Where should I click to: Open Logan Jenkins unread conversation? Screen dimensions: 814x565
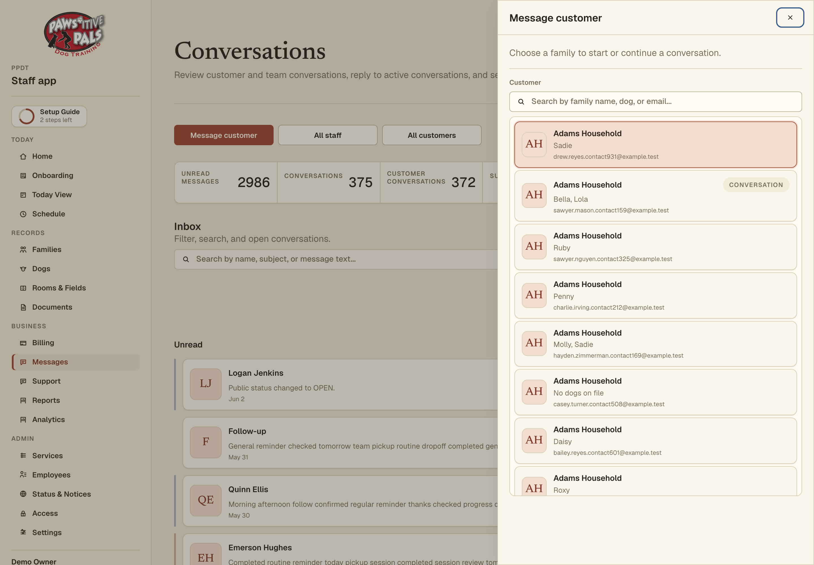point(340,385)
